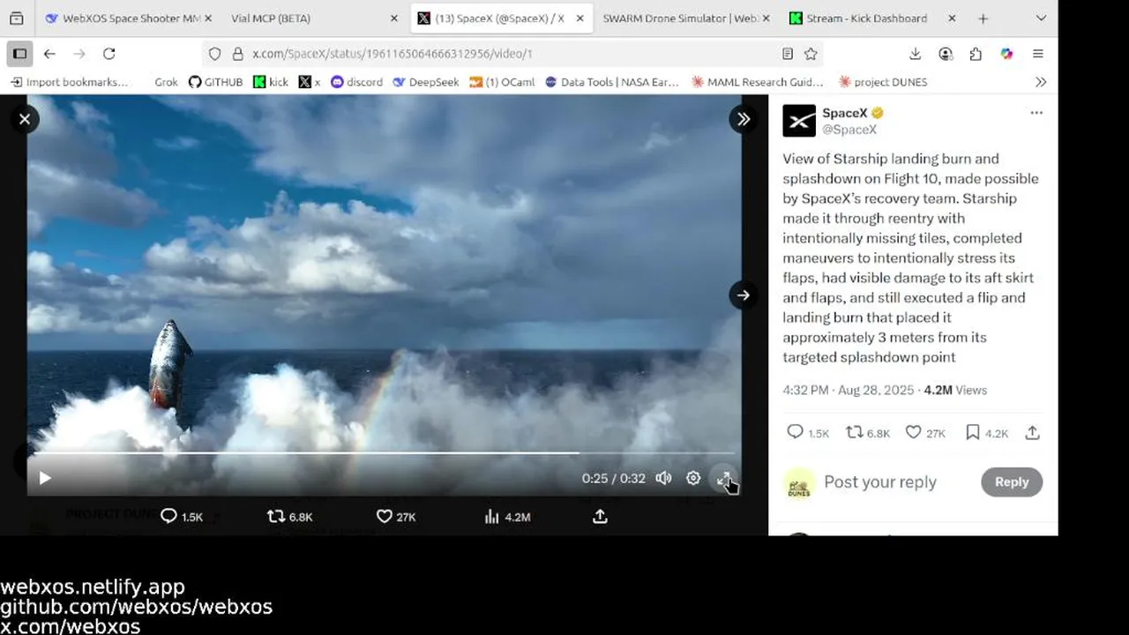The width and height of the screenshot is (1129, 635).
Task: Open the discord bookmark
Action: [356, 82]
